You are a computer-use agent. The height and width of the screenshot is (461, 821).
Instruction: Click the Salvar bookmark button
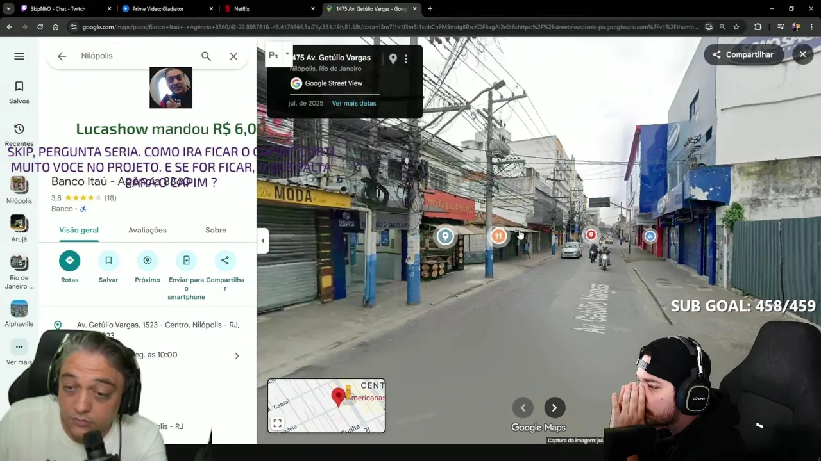point(108,261)
